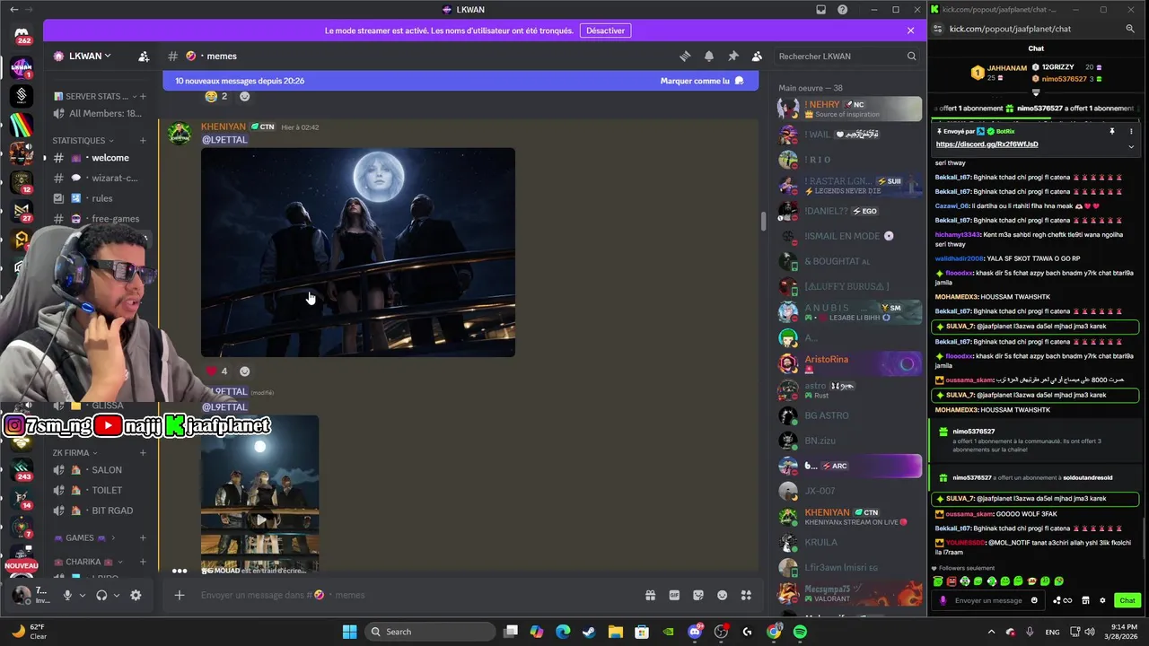Click Marquer comme lu

(702, 81)
